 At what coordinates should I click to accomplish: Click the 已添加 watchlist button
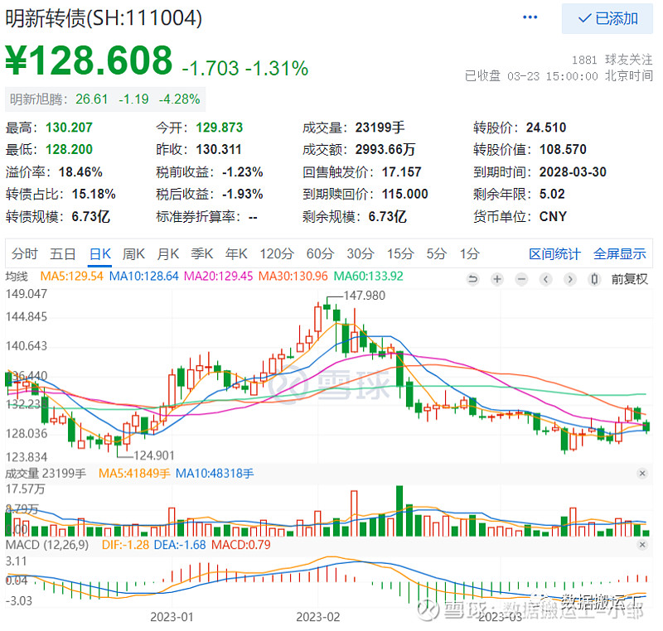607,18
